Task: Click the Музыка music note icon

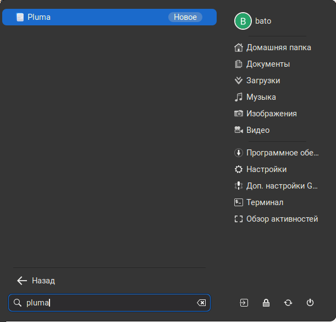Action: click(239, 97)
